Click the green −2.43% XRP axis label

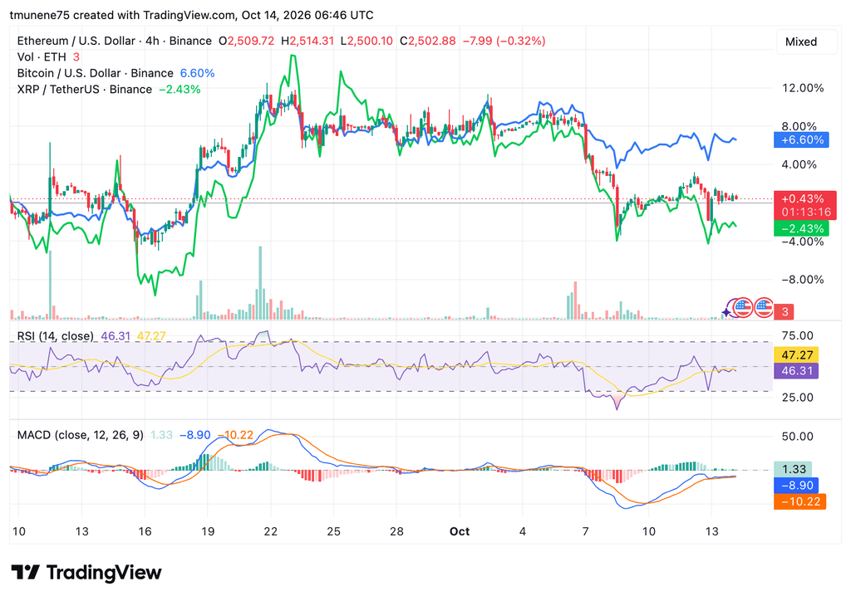click(x=802, y=228)
